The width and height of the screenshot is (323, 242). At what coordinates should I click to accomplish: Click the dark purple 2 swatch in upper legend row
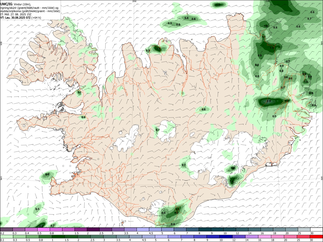(93, 229)
